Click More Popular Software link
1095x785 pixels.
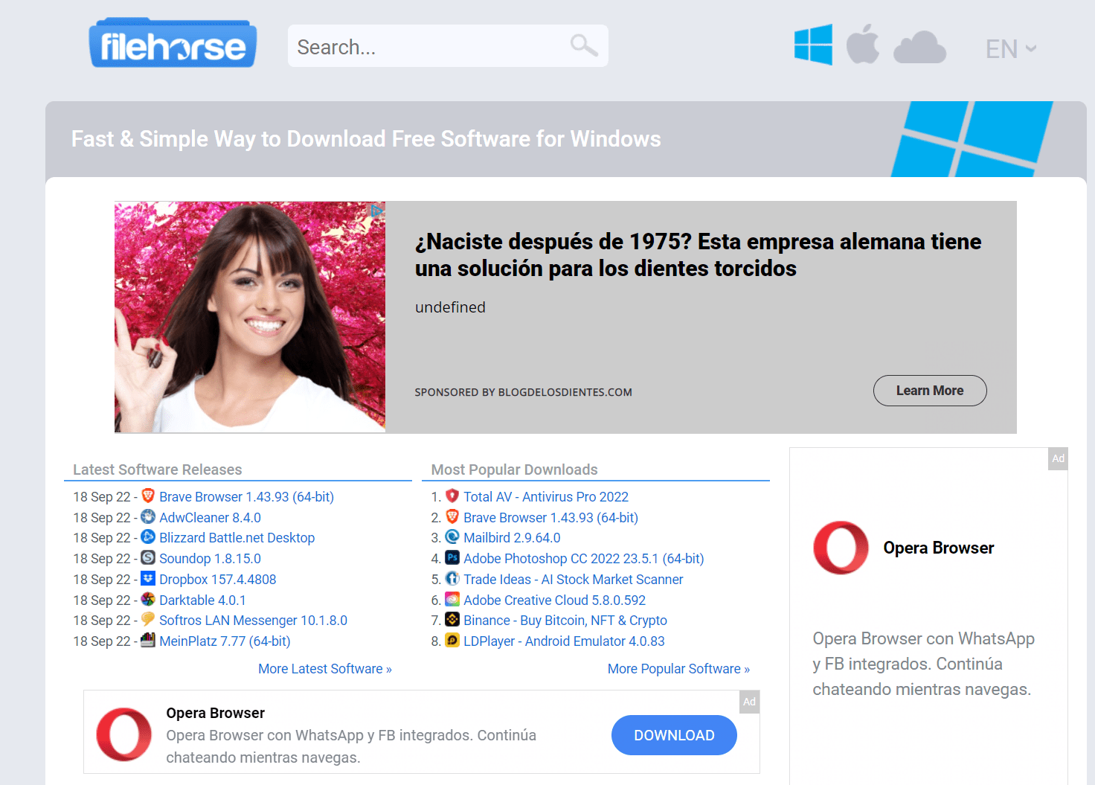[x=678, y=669]
